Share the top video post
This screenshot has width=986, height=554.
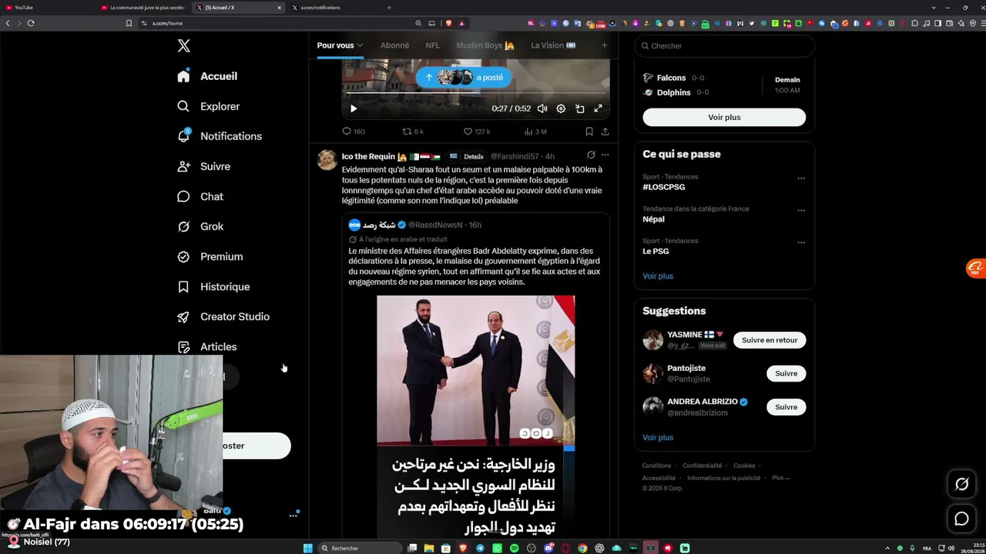pyautogui.click(x=605, y=132)
